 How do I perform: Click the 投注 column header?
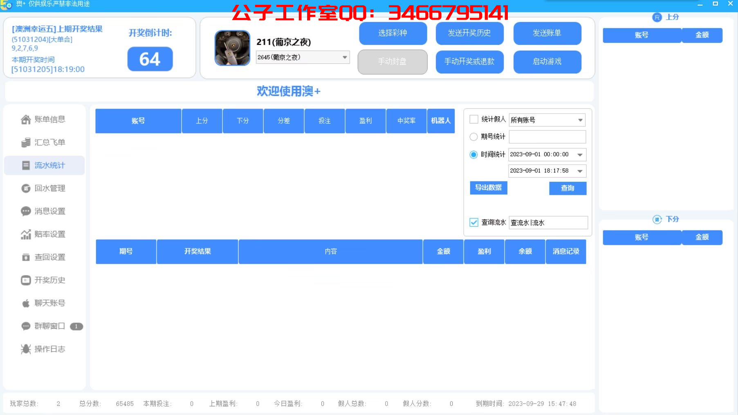point(325,121)
